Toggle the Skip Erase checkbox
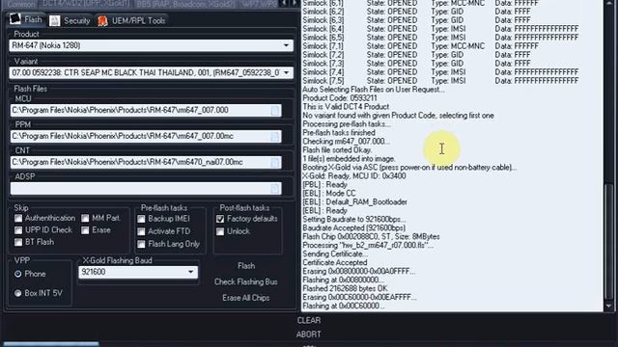This screenshot has height=347, width=618. (x=85, y=230)
